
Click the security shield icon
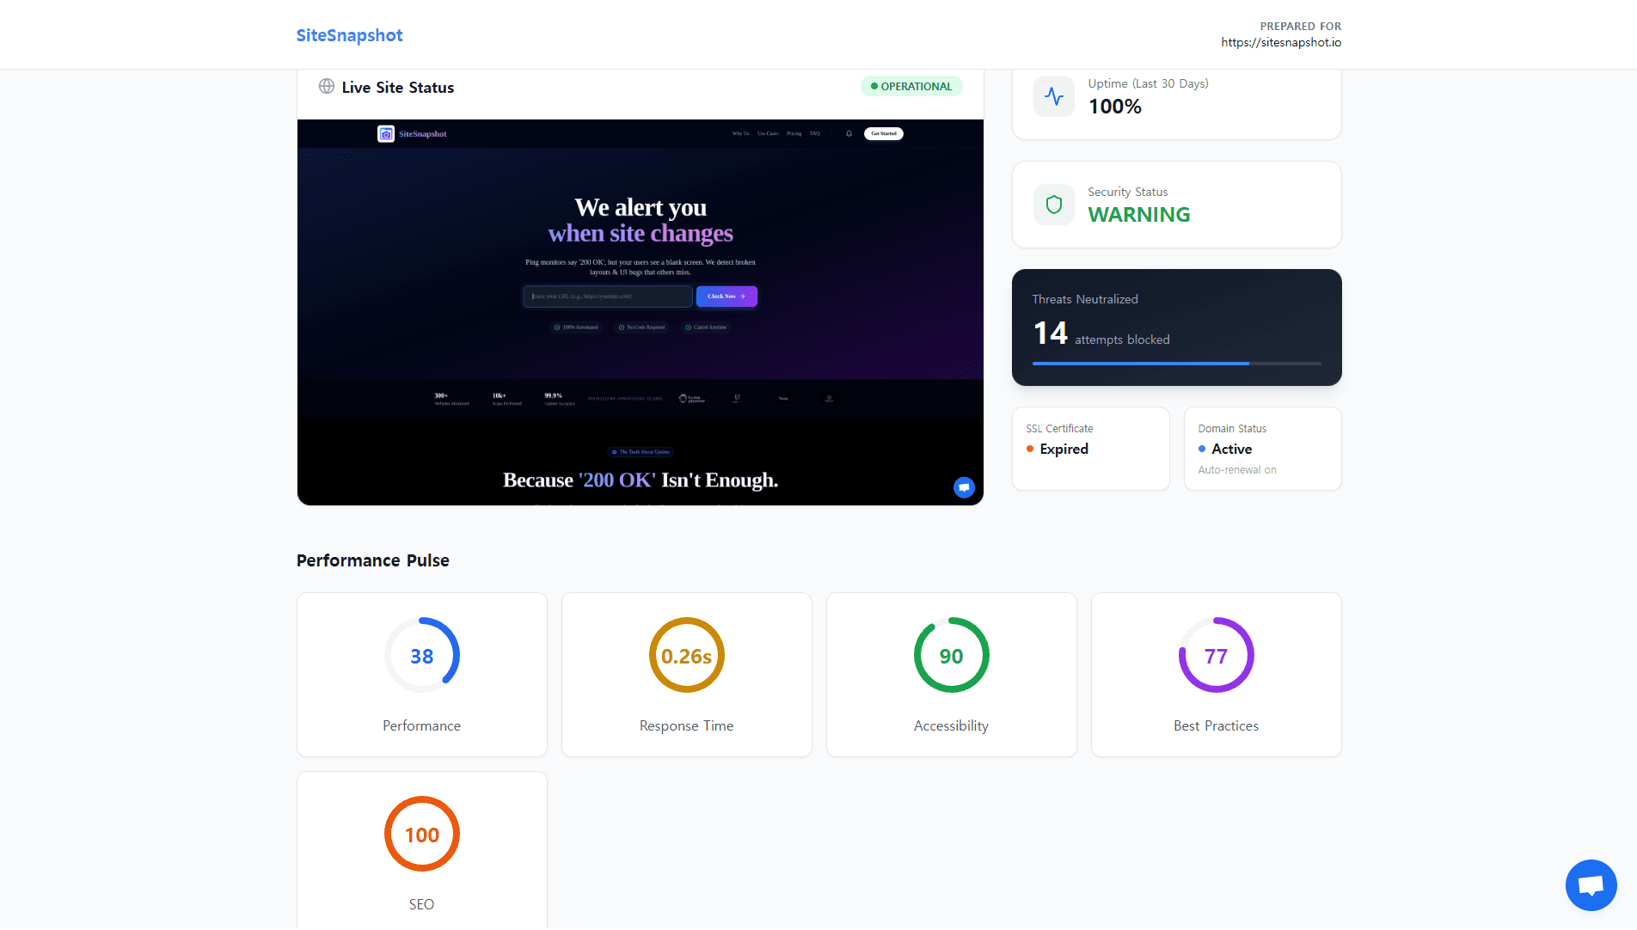[x=1053, y=205]
